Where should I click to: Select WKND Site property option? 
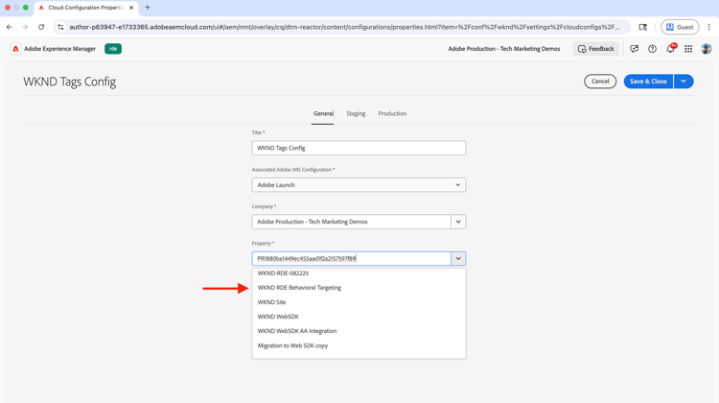coord(359,302)
